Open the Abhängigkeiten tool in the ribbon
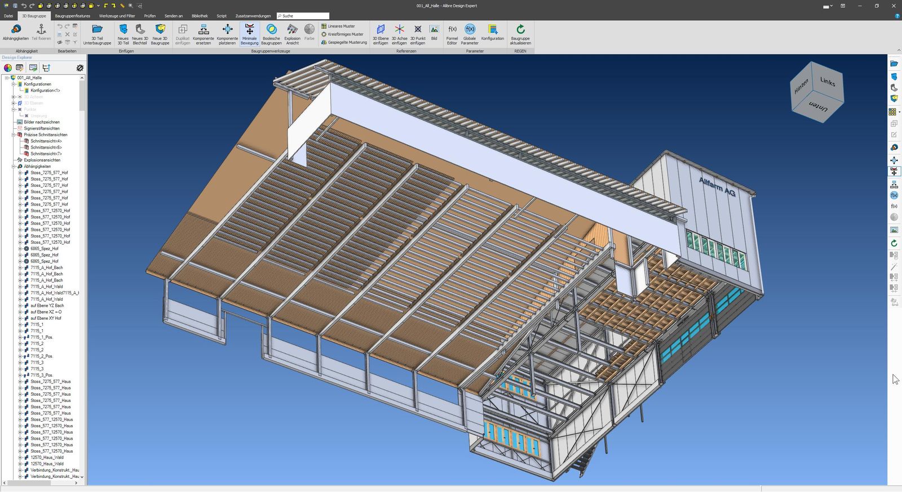902x492 pixels. [x=16, y=33]
